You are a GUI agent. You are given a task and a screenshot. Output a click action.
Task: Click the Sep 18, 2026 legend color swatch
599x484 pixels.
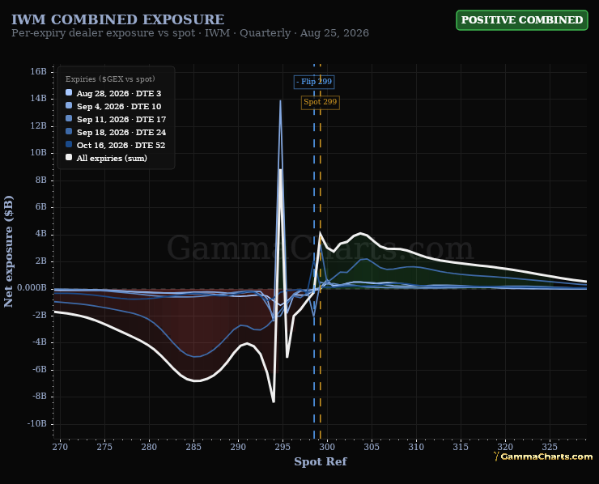(69, 131)
